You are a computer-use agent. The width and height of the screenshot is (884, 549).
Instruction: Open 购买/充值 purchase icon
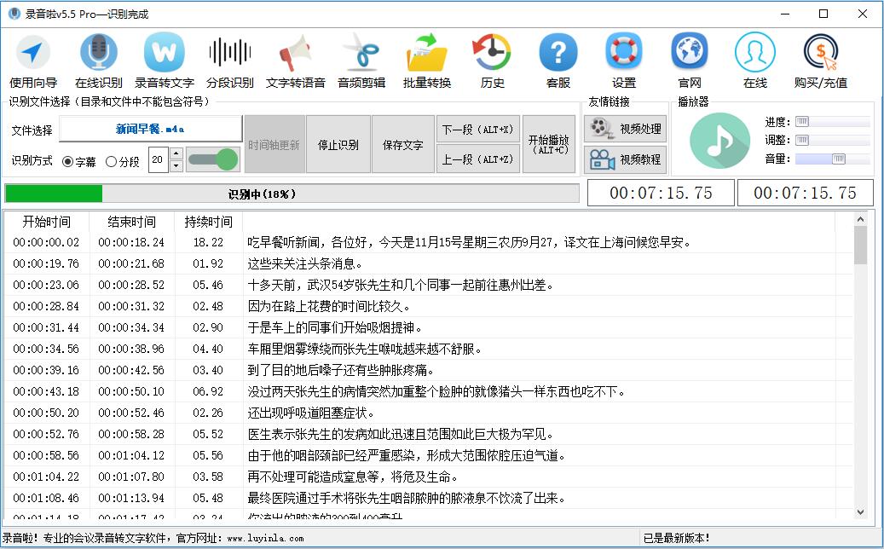pos(821,61)
